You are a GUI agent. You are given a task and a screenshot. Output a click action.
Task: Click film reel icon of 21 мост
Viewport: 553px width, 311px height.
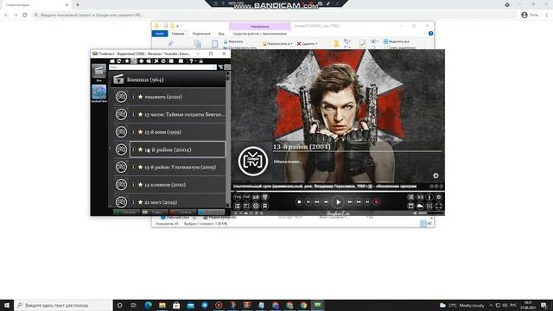(121, 202)
